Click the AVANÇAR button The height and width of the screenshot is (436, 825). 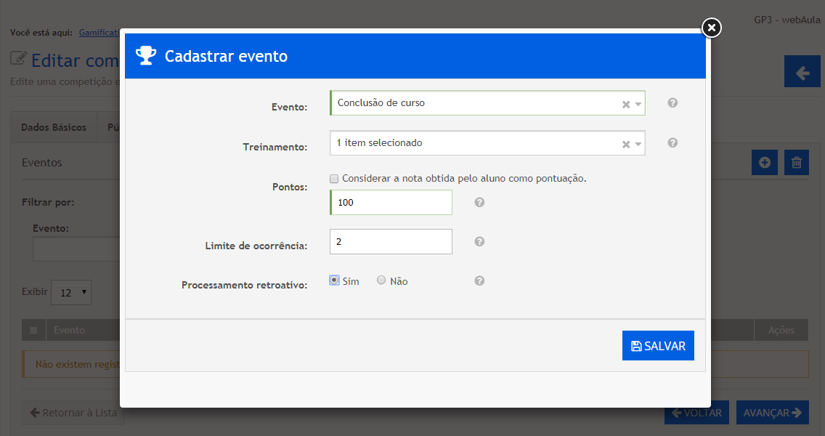772,413
